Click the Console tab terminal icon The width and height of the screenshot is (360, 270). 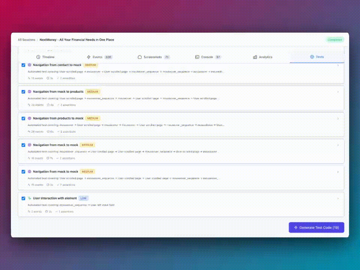click(x=197, y=57)
